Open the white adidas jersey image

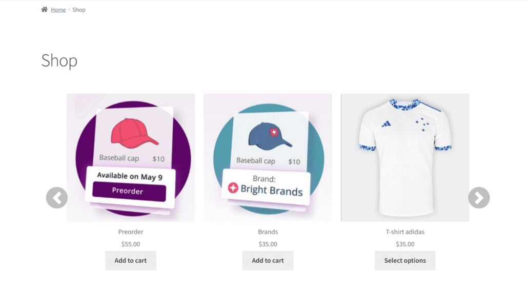pos(405,157)
